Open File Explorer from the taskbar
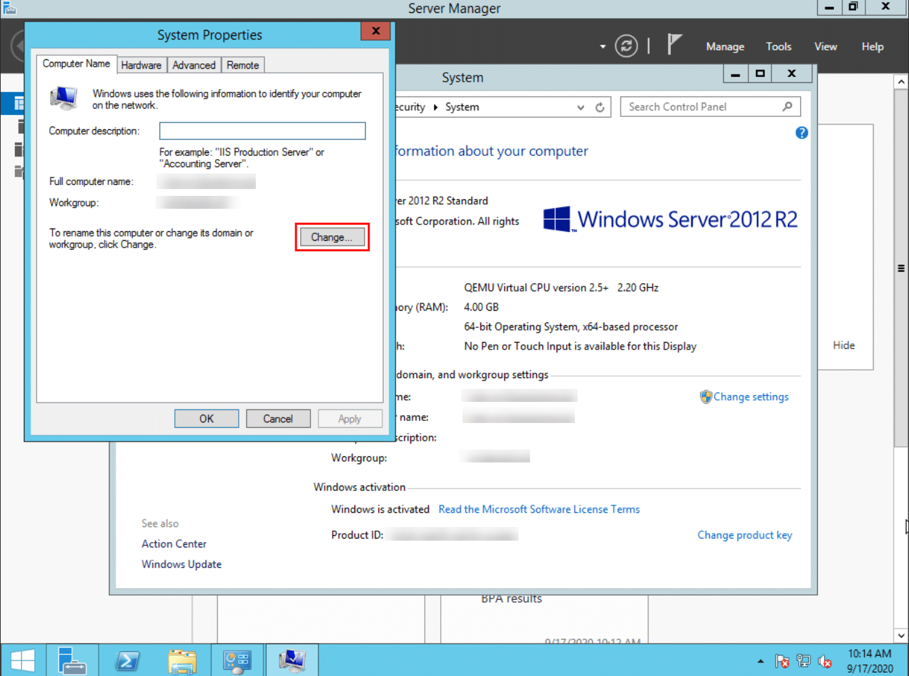 click(182, 660)
